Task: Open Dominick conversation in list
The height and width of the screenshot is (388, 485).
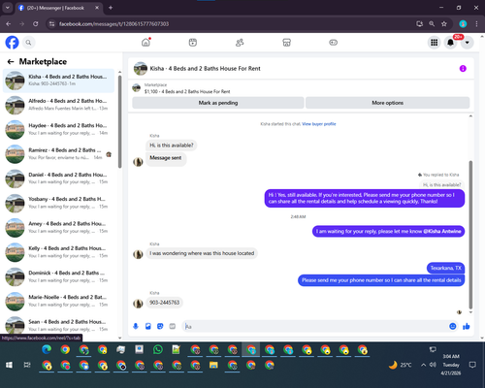Action: (x=58, y=277)
